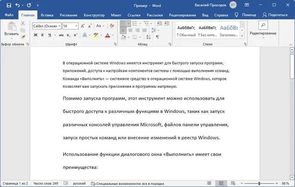Screen dimensions: 295x187
Task: Expand the styles gallery more arrow
Action: [242, 36]
